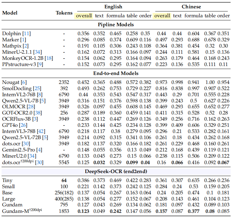Open citation 4 beside Gemini2.5-Pro
Screen dimensions: 234x219
[x=39, y=150]
